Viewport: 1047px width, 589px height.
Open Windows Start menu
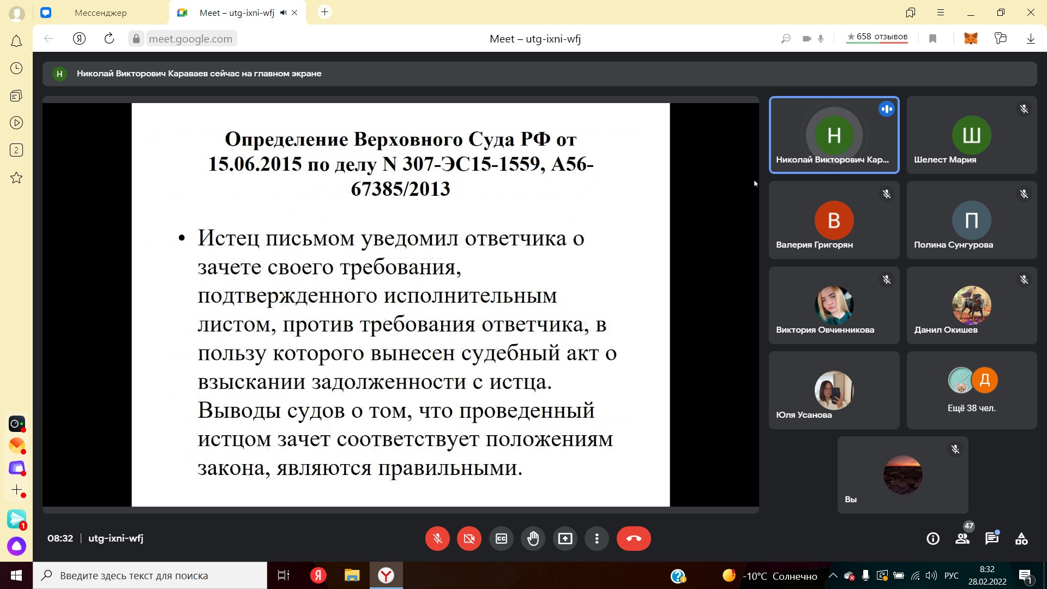(x=16, y=575)
